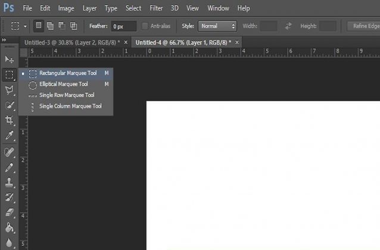Select the Paint Bucket tool

(x=9, y=227)
